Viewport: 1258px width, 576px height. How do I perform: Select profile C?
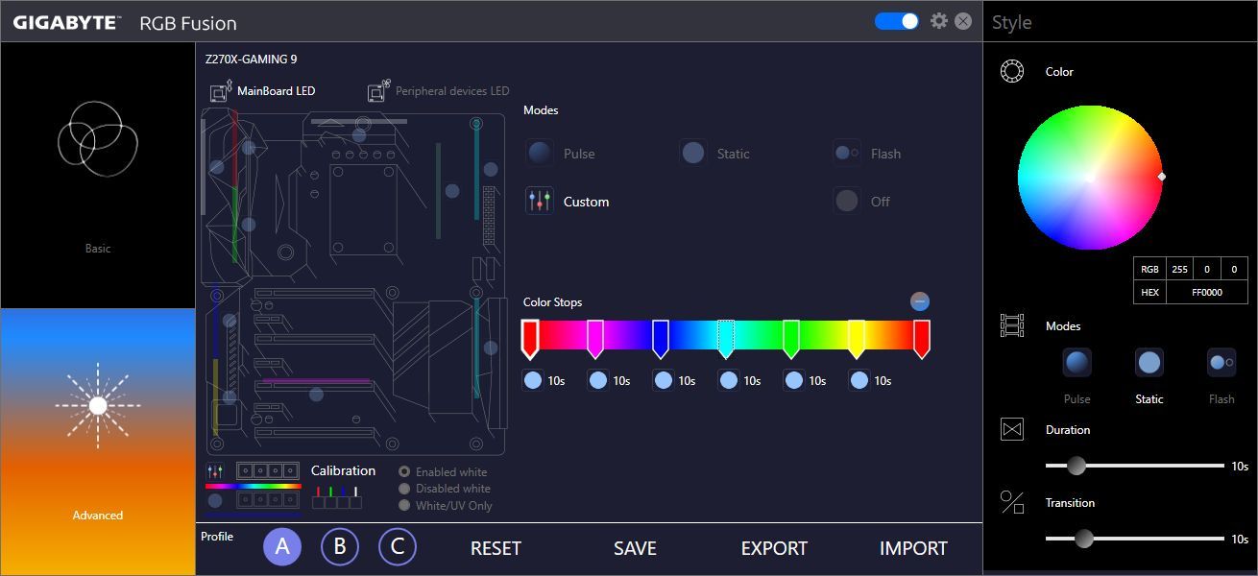(398, 547)
